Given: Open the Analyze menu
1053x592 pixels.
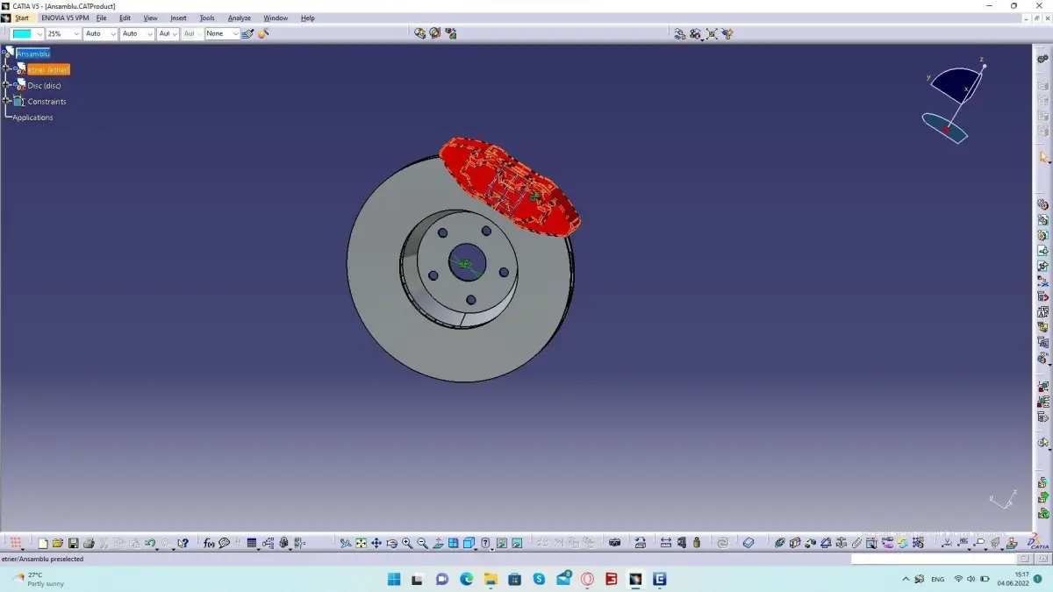Looking at the screenshot, I should [239, 18].
